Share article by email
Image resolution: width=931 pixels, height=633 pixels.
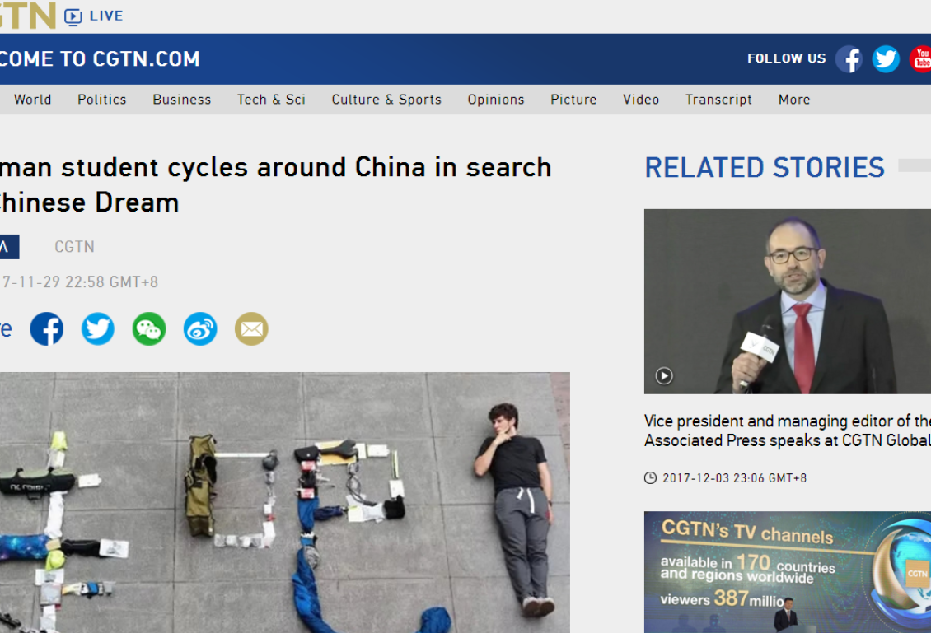point(251,328)
